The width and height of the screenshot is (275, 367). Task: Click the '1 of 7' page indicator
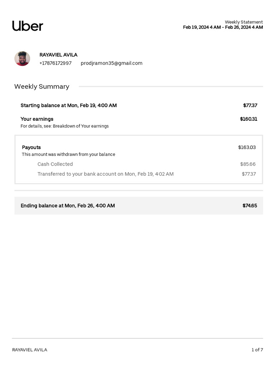[257, 350]
